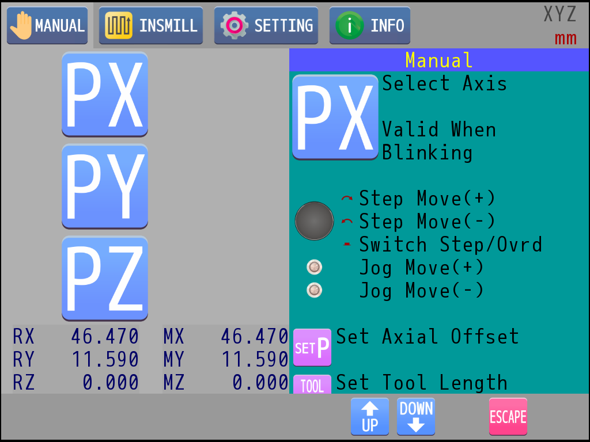This screenshot has height=442, width=590.
Task: Click the round jog dial knob
Action: point(314,221)
